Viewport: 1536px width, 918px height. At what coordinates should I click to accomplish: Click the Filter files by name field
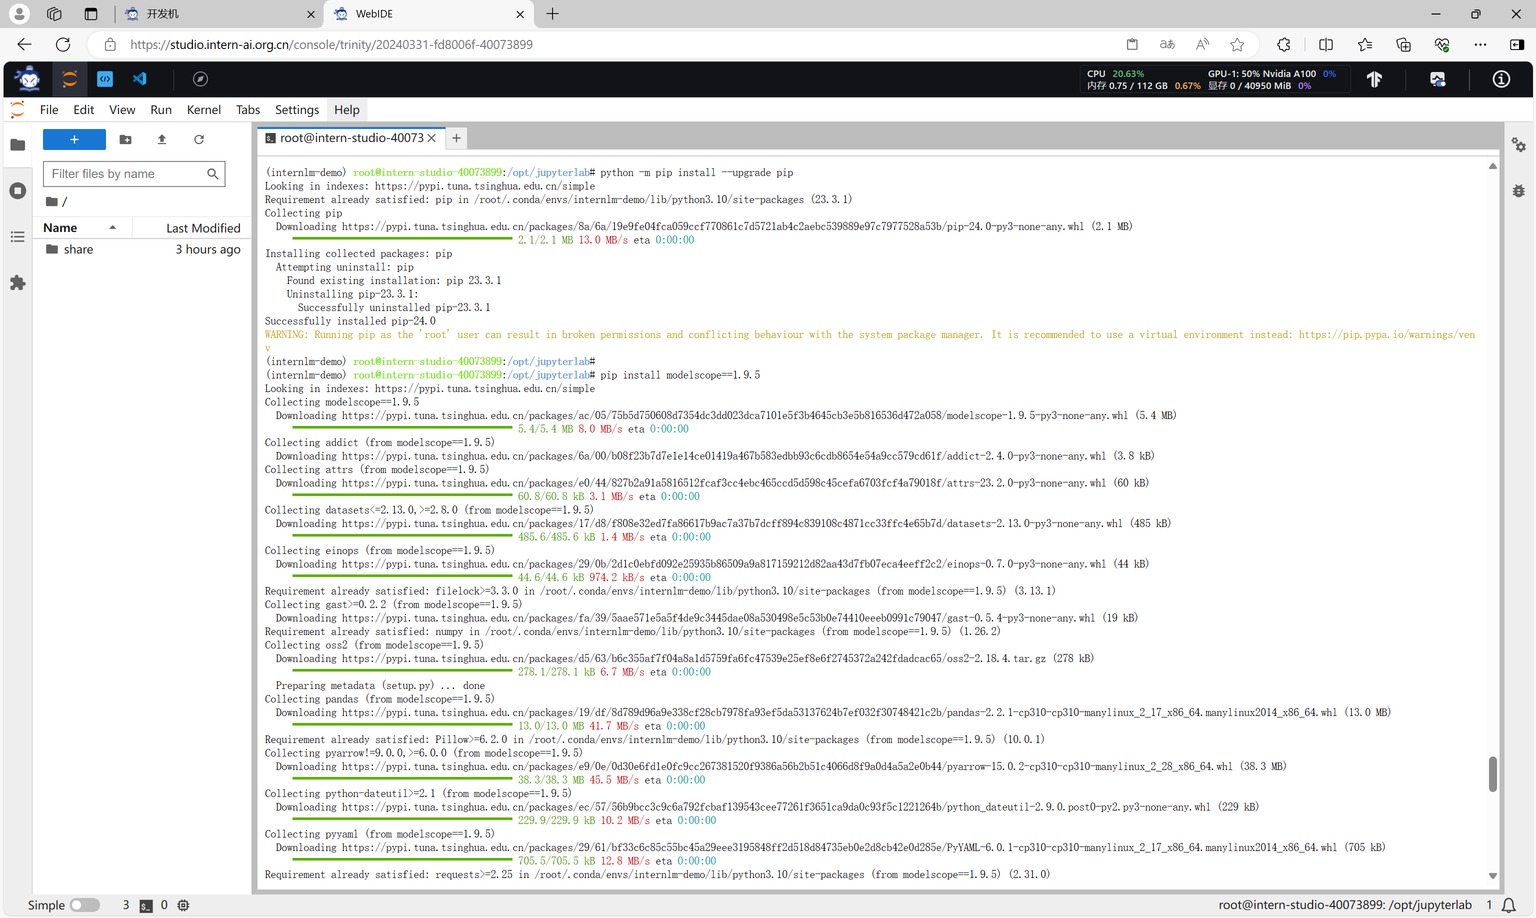133,174
